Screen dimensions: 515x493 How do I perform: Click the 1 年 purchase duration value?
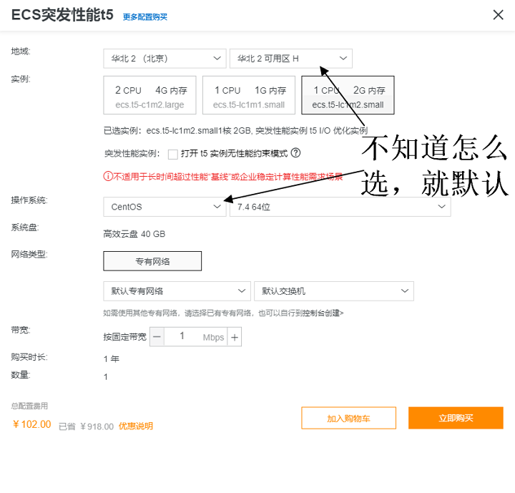(112, 359)
